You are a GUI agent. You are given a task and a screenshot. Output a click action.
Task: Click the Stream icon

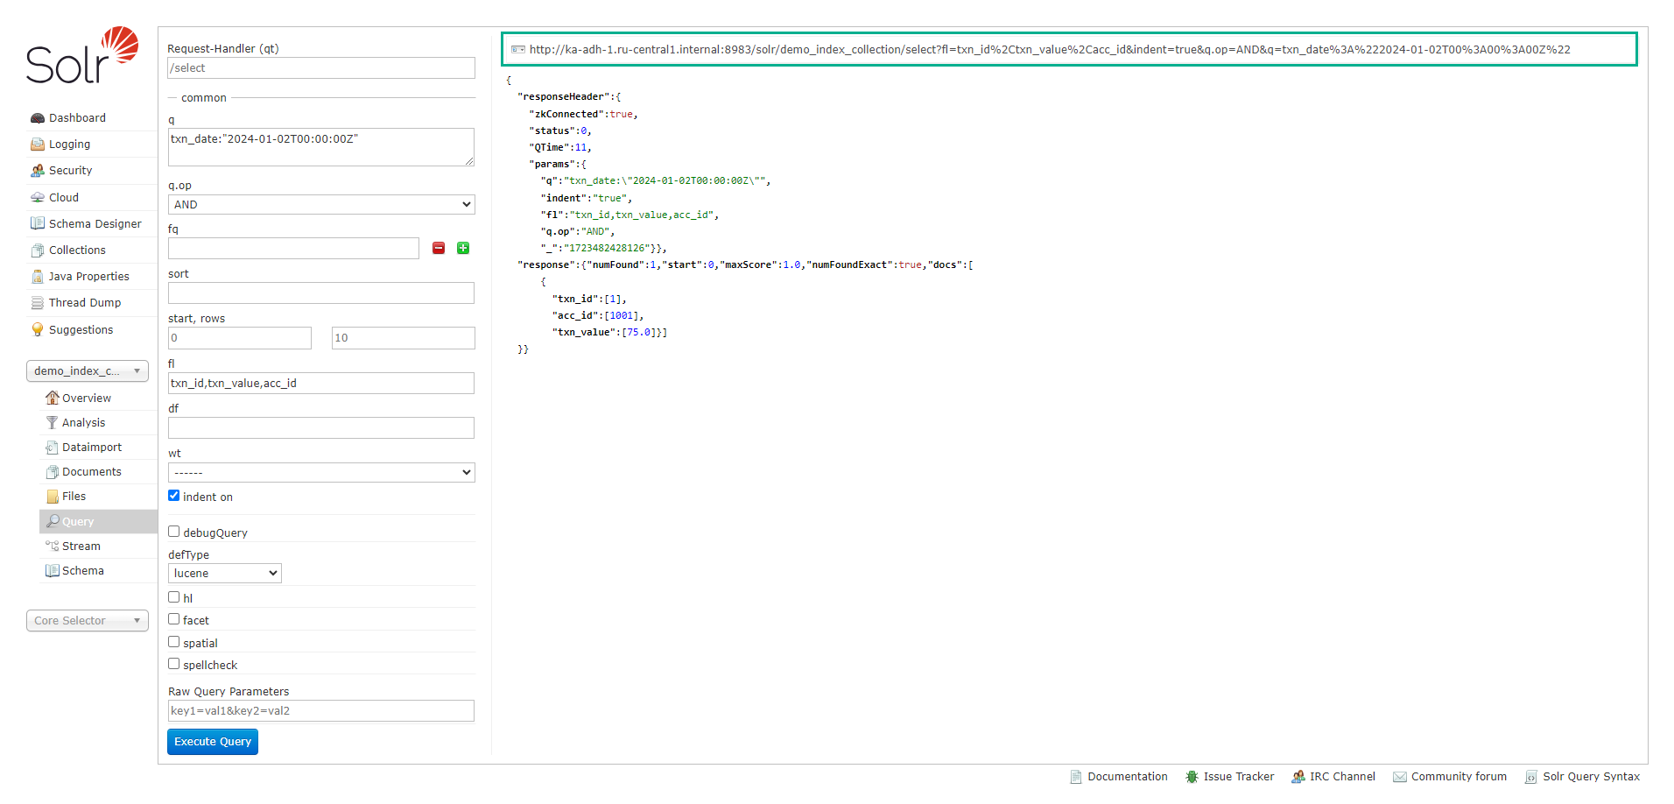point(53,546)
